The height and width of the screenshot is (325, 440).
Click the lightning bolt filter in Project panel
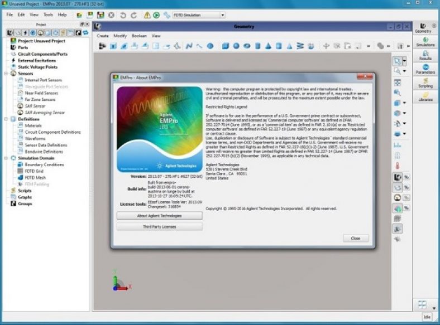[25, 33]
